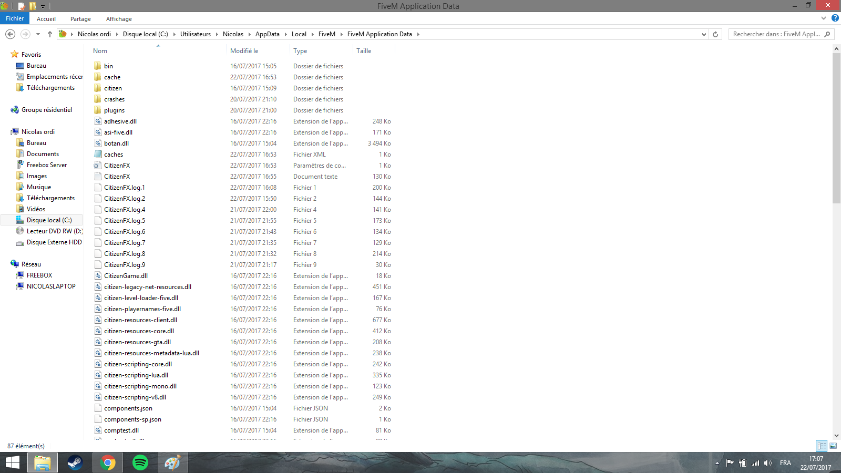Show hidden tray icons arrow
Viewport: 841px width, 473px height.
tap(717, 463)
